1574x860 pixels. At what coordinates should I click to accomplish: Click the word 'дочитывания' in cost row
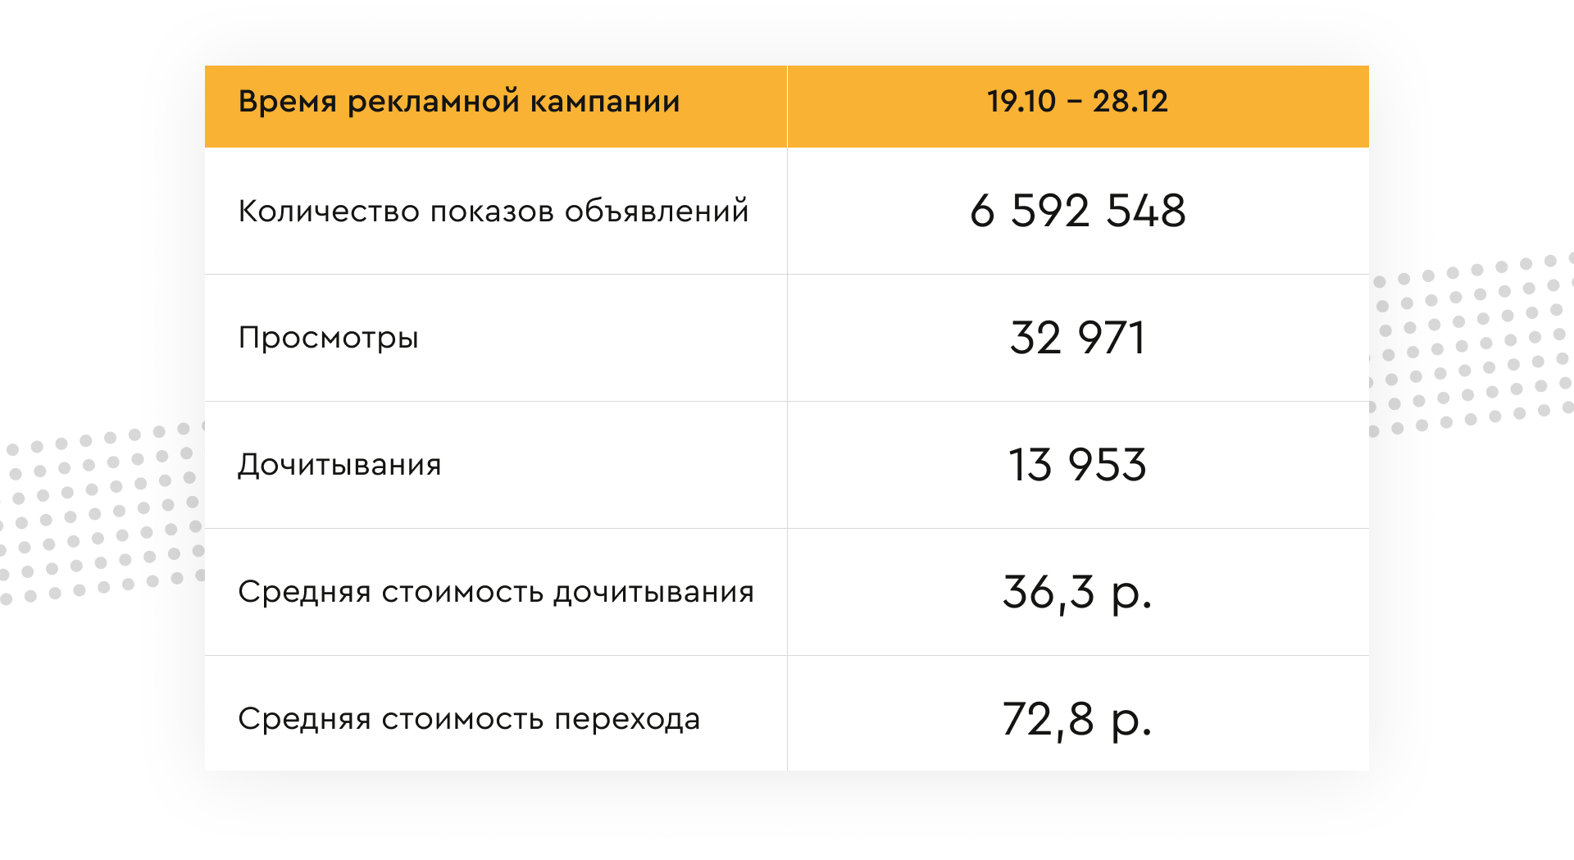click(653, 594)
